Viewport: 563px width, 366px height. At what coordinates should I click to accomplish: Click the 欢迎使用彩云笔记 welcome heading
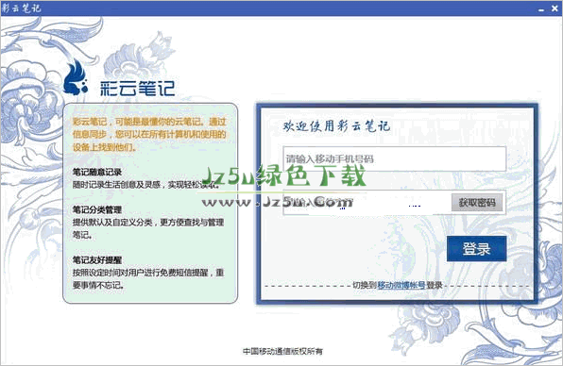[336, 125]
